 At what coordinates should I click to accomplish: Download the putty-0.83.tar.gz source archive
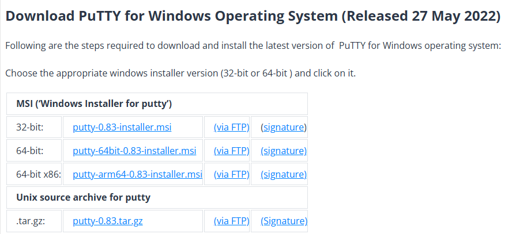[108, 221]
